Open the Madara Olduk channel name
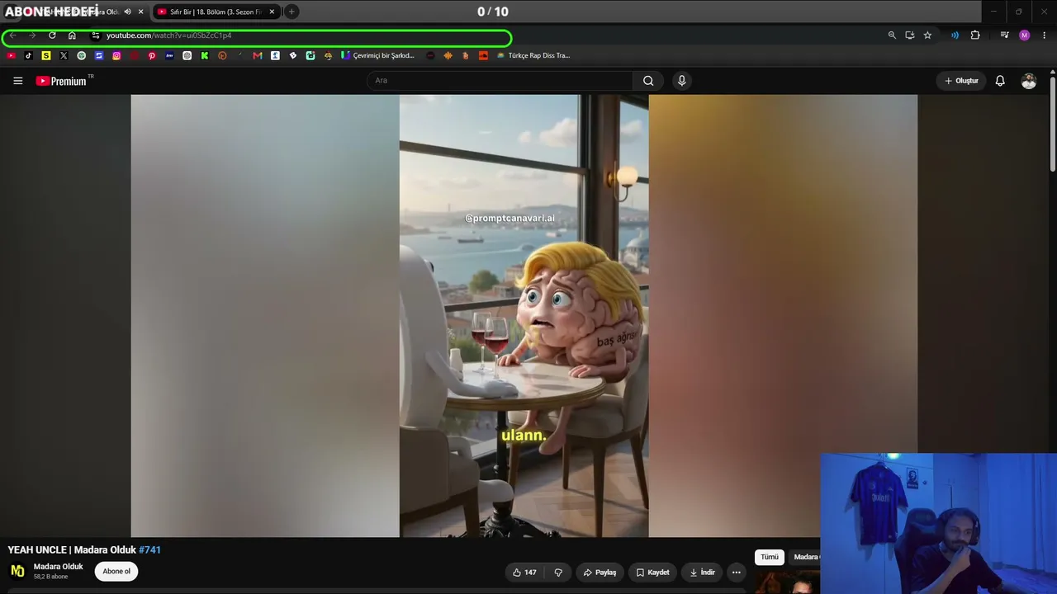The height and width of the screenshot is (594, 1057). pyautogui.click(x=59, y=567)
